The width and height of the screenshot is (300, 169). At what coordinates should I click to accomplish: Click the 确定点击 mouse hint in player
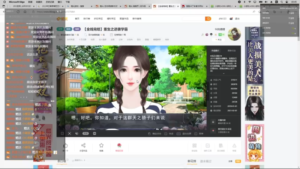tap(154, 134)
